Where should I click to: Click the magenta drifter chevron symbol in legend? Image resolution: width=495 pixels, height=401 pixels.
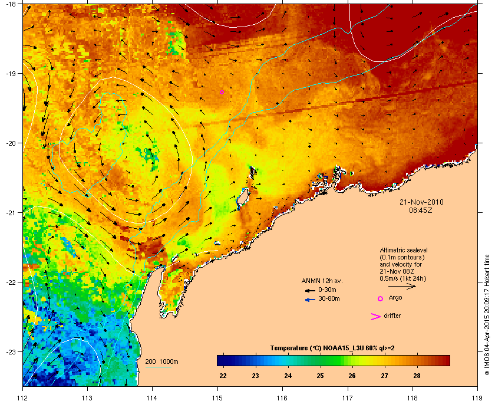point(375,317)
